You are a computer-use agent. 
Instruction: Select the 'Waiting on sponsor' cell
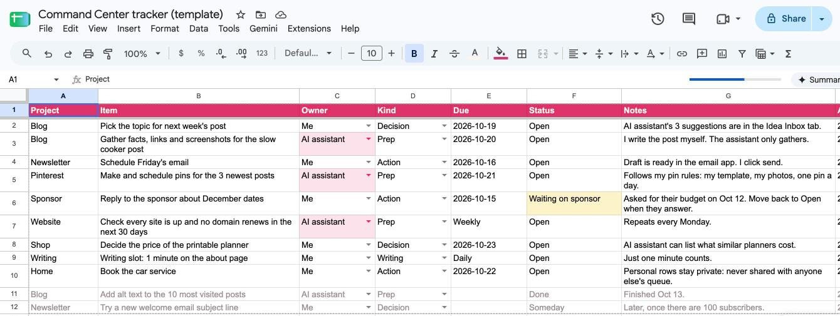point(574,203)
